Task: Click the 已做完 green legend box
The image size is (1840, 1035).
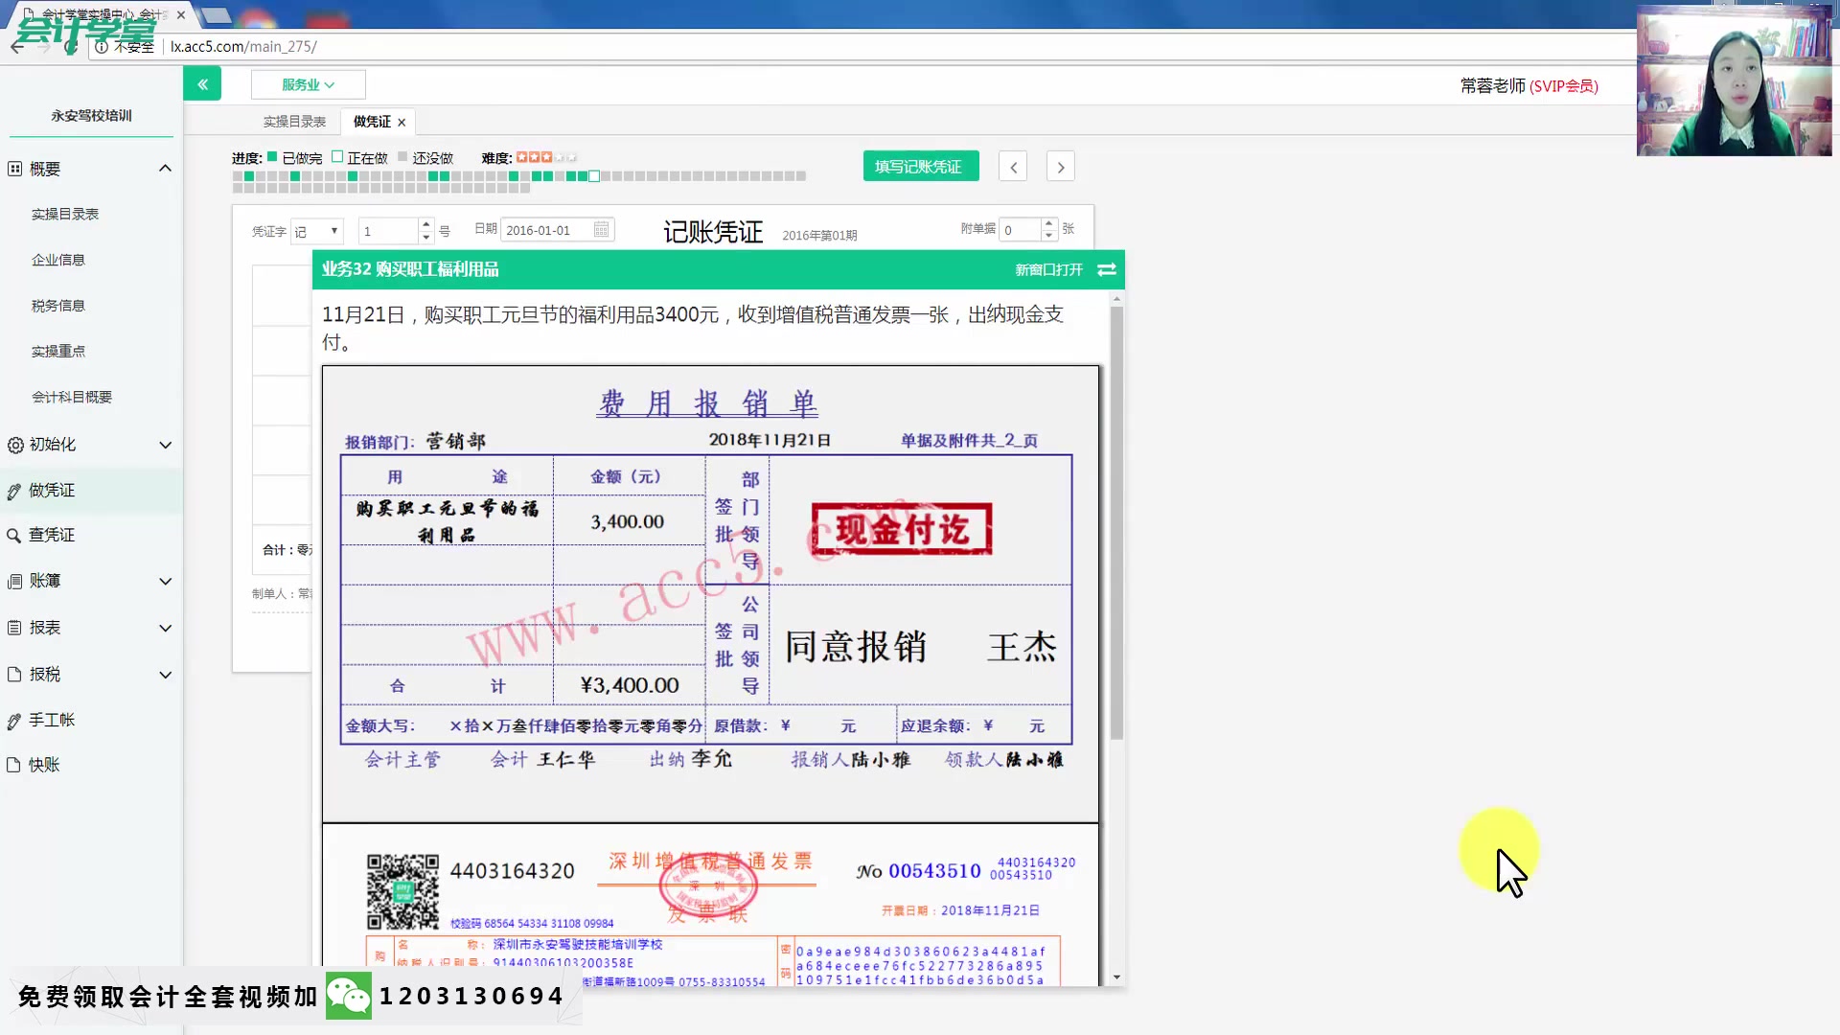Action: pyautogui.click(x=272, y=157)
